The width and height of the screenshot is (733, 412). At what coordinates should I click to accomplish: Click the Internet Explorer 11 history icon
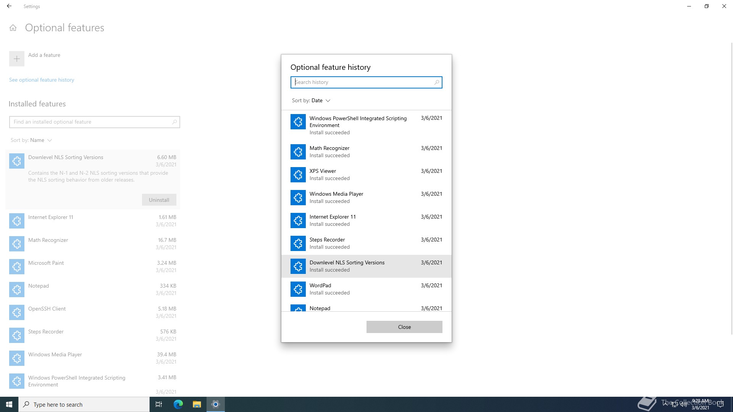[x=298, y=220]
